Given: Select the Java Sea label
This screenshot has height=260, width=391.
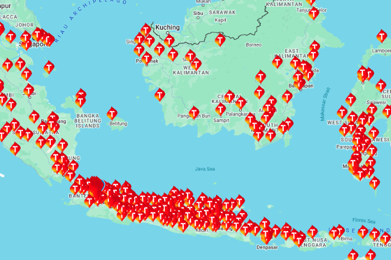Looking at the screenshot, I should pos(205,169).
